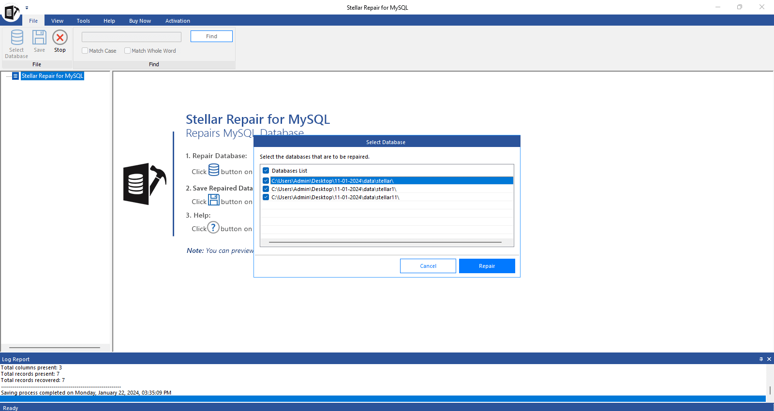Toggle the Match Case checkbox

click(x=85, y=51)
